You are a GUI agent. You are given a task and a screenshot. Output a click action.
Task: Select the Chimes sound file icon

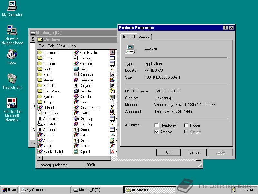pyautogui.click(x=76, y=130)
